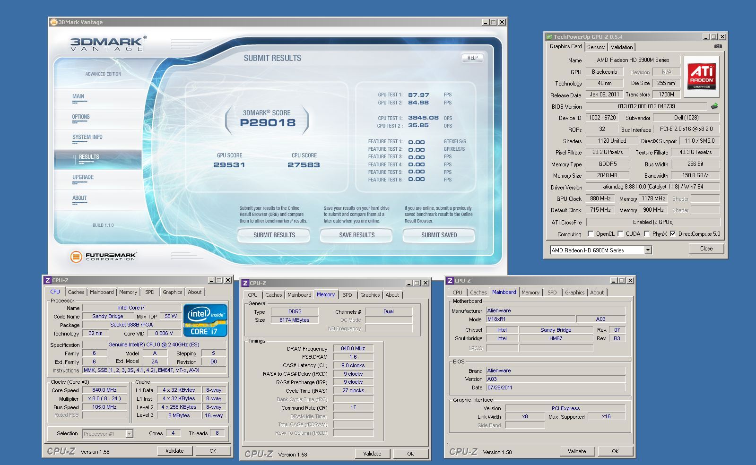
Task: Open the Processor #1 selection dropdown
Action: pyautogui.click(x=129, y=434)
